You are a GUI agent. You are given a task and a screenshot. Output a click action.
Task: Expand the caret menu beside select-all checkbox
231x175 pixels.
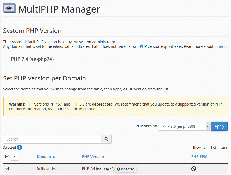(x=14, y=156)
